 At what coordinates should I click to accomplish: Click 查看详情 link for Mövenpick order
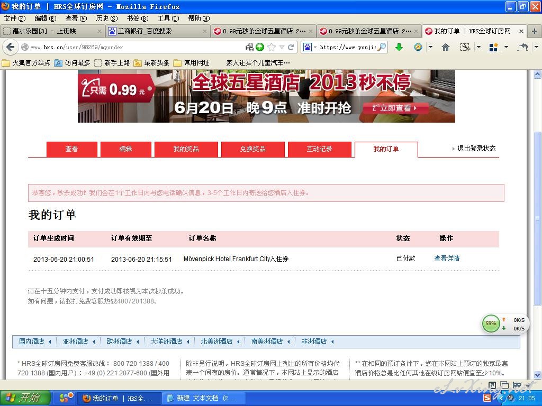pyautogui.click(x=447, y=258)
